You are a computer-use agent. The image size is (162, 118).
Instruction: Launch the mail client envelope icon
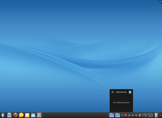[27, 115]
